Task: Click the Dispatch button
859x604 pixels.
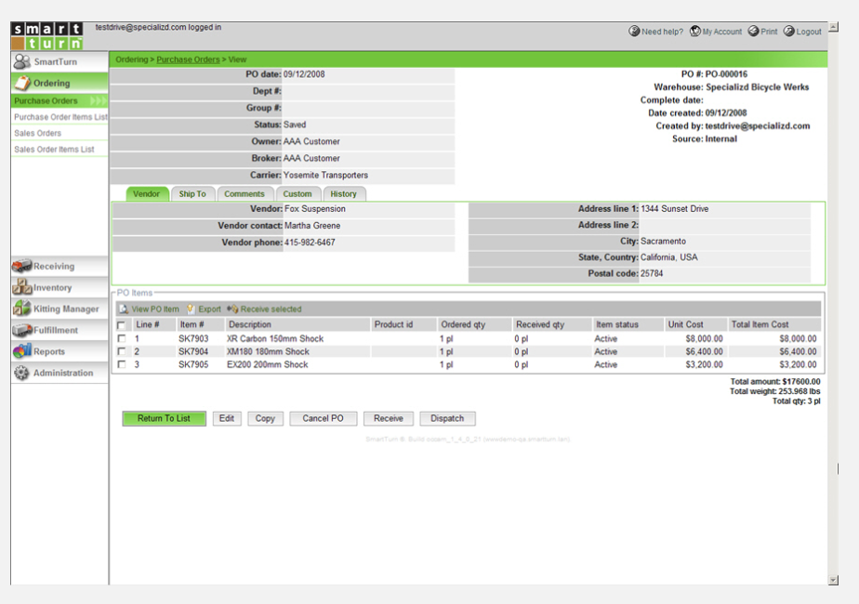Action: [x=447, y=418]
